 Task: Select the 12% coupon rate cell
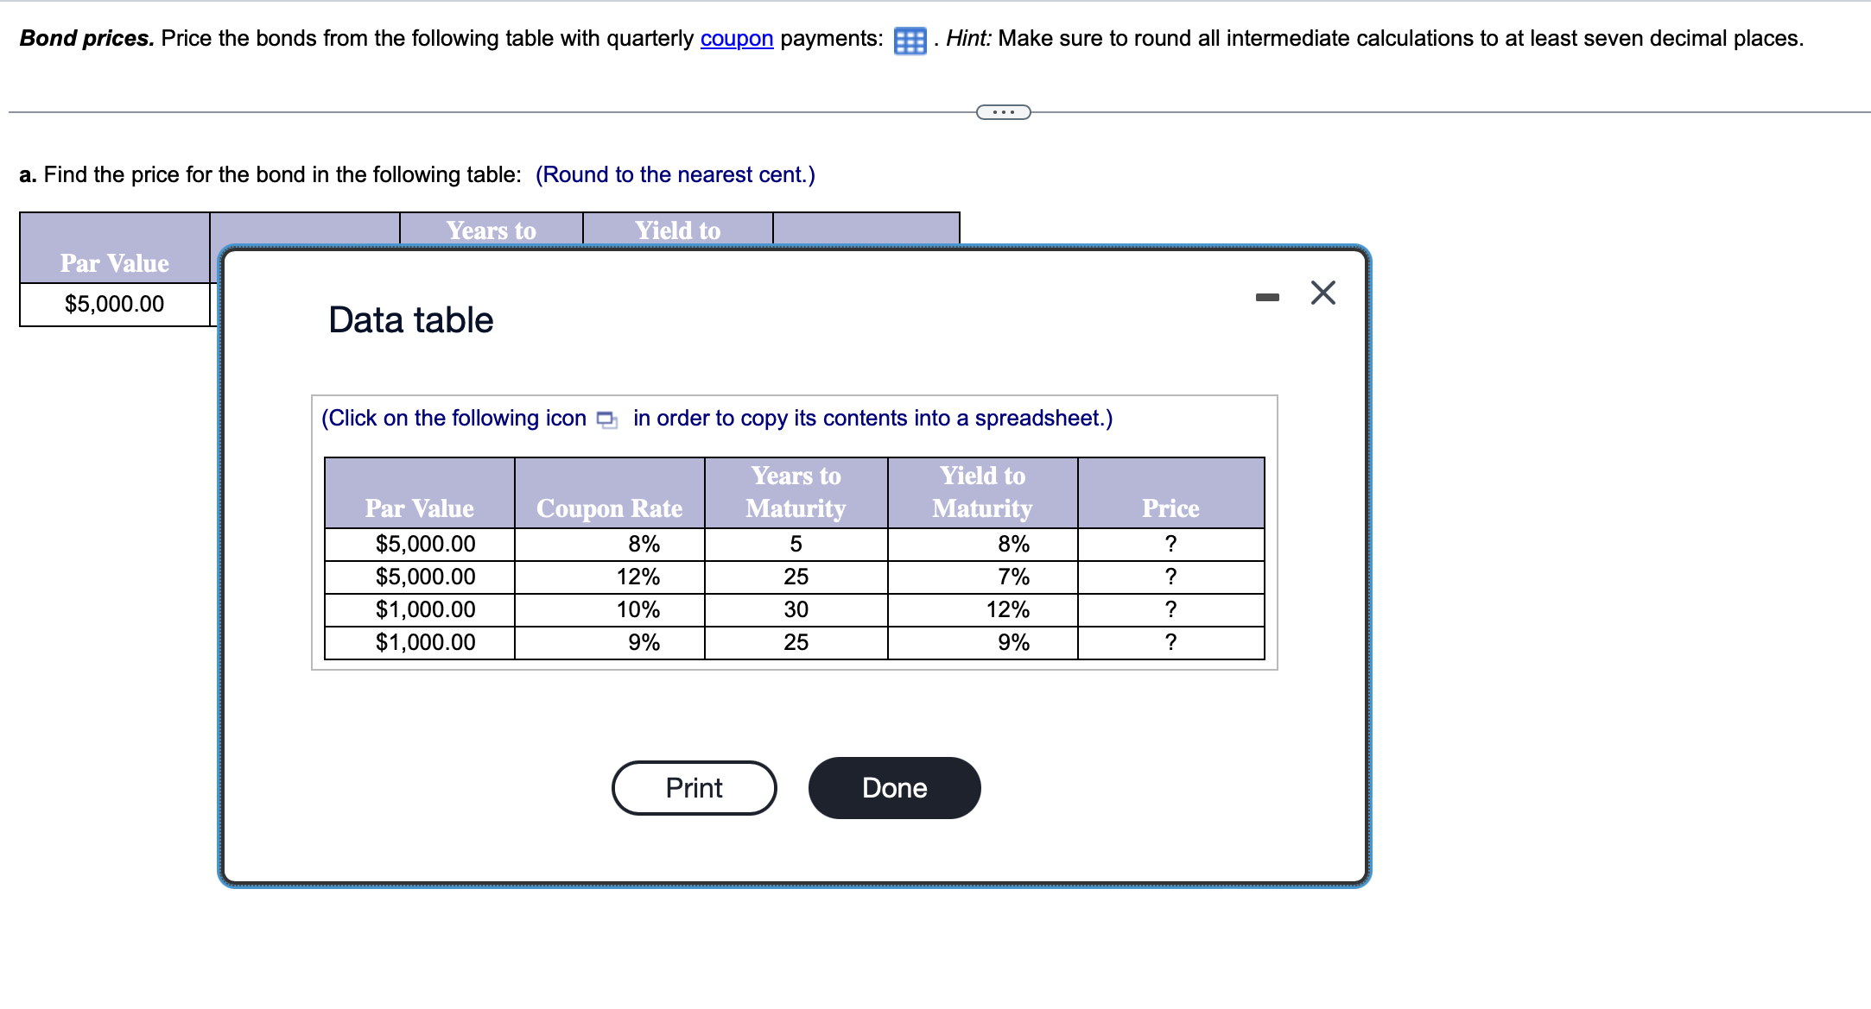click(x=637, y=577)
